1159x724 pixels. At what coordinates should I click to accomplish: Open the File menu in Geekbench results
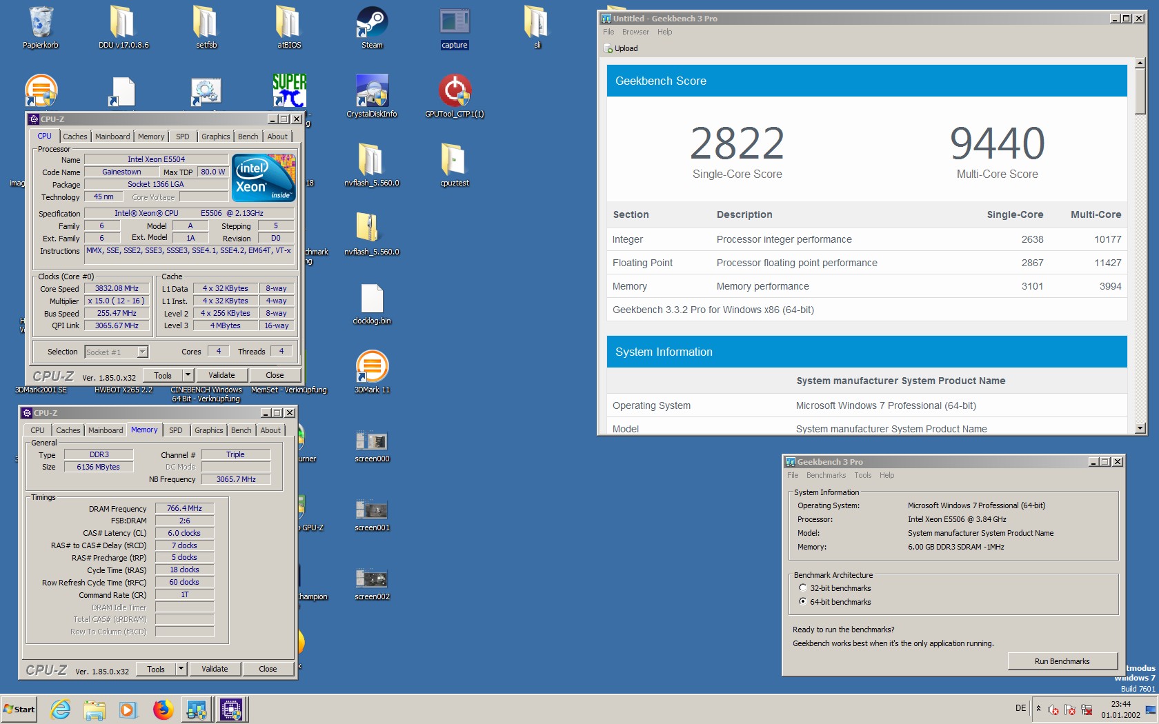[x=608, y=32]
